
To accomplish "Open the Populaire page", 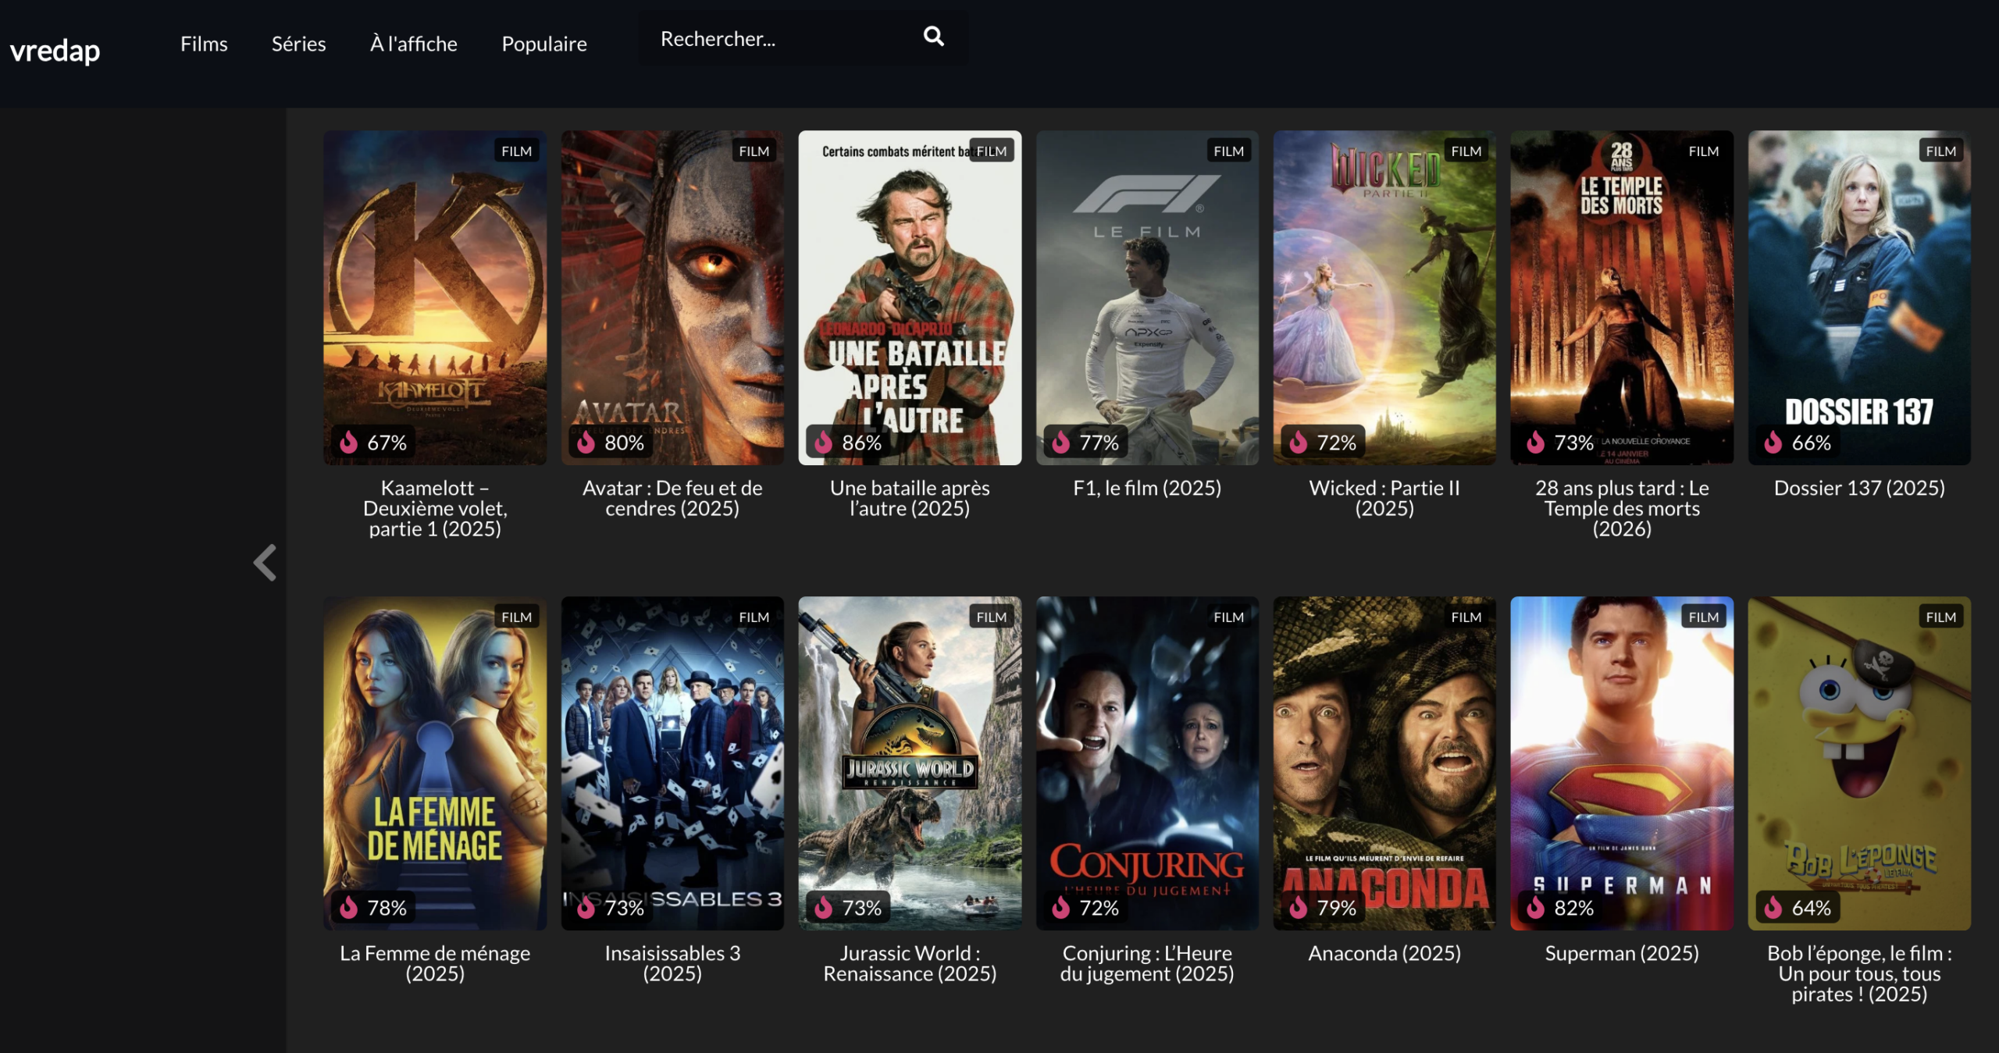I will coord(543,44).
